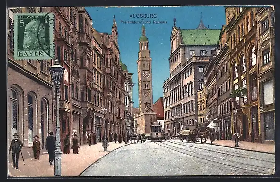The width and height of the screenshot is (280, 182).
Task: Click the green roof of the Rathaus
Action: [201, 37]
